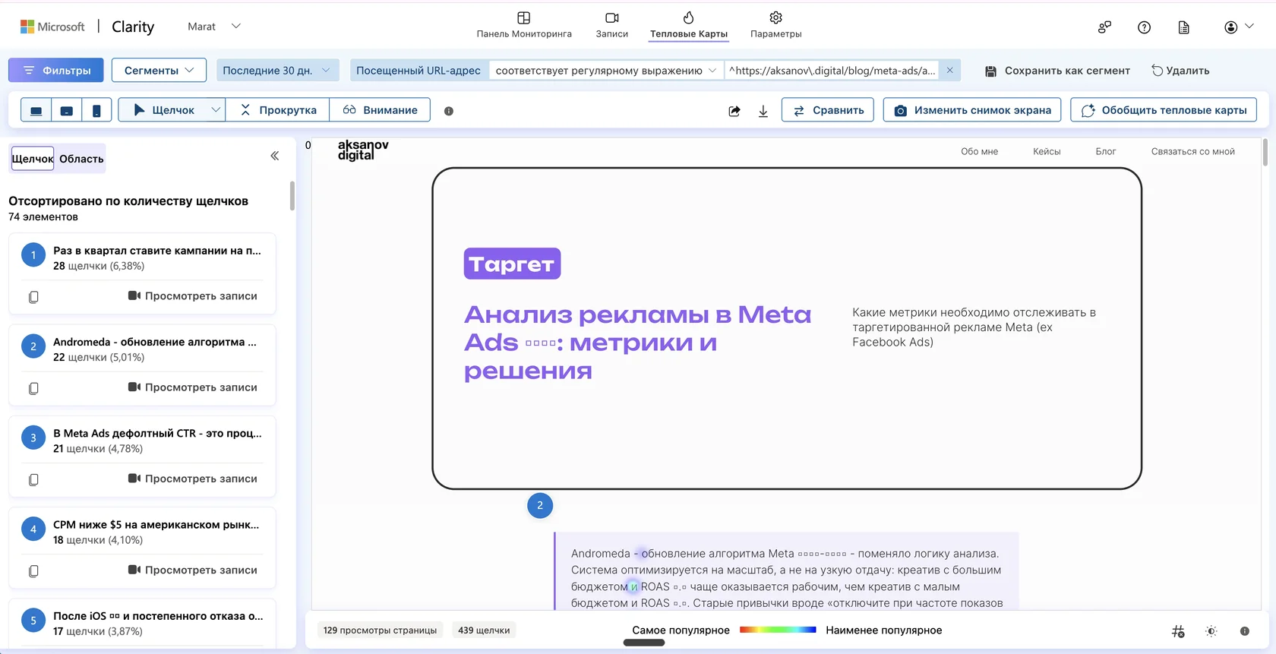Click the Таргет tag on the page
Viewport: 1276px width, 654px height.
click(x=513, y=264)
